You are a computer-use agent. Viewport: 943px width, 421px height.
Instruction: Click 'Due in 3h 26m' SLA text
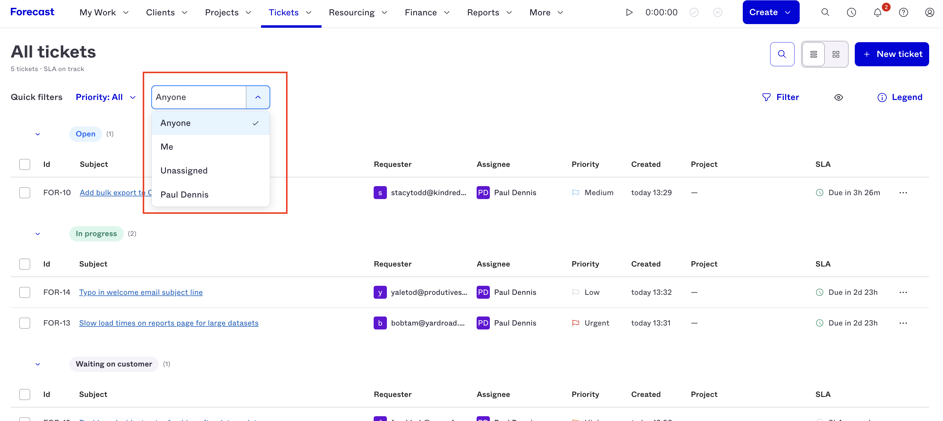[x=854, y=192]
